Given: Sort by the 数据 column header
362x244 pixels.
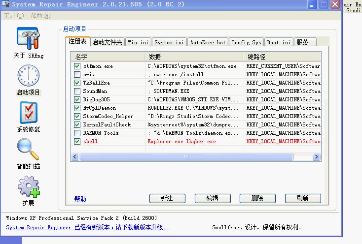Looking at the screenshot, I should 194,57.
